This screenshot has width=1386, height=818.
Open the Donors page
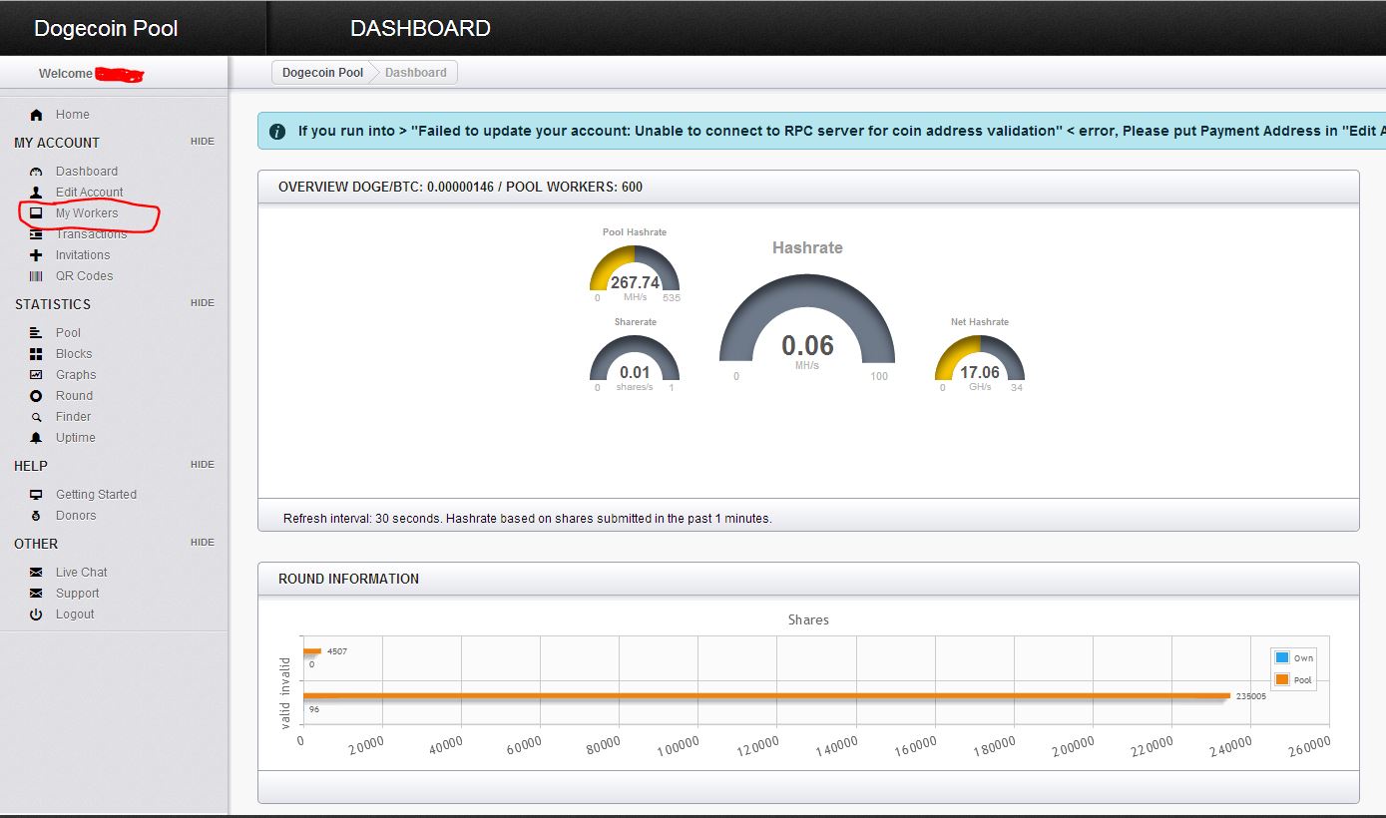pos(76,516)
